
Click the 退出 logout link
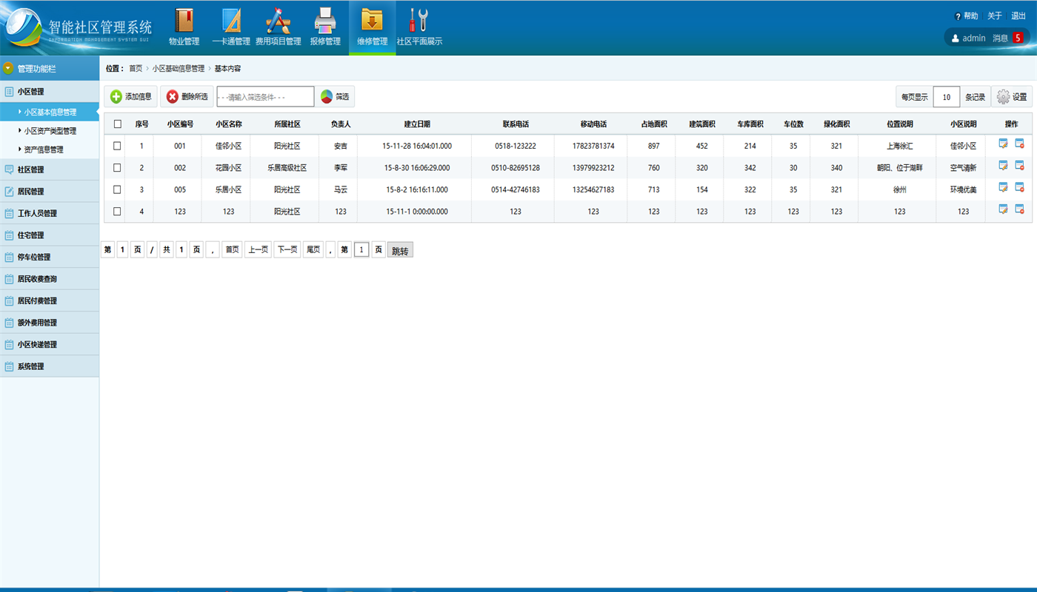1018,16
